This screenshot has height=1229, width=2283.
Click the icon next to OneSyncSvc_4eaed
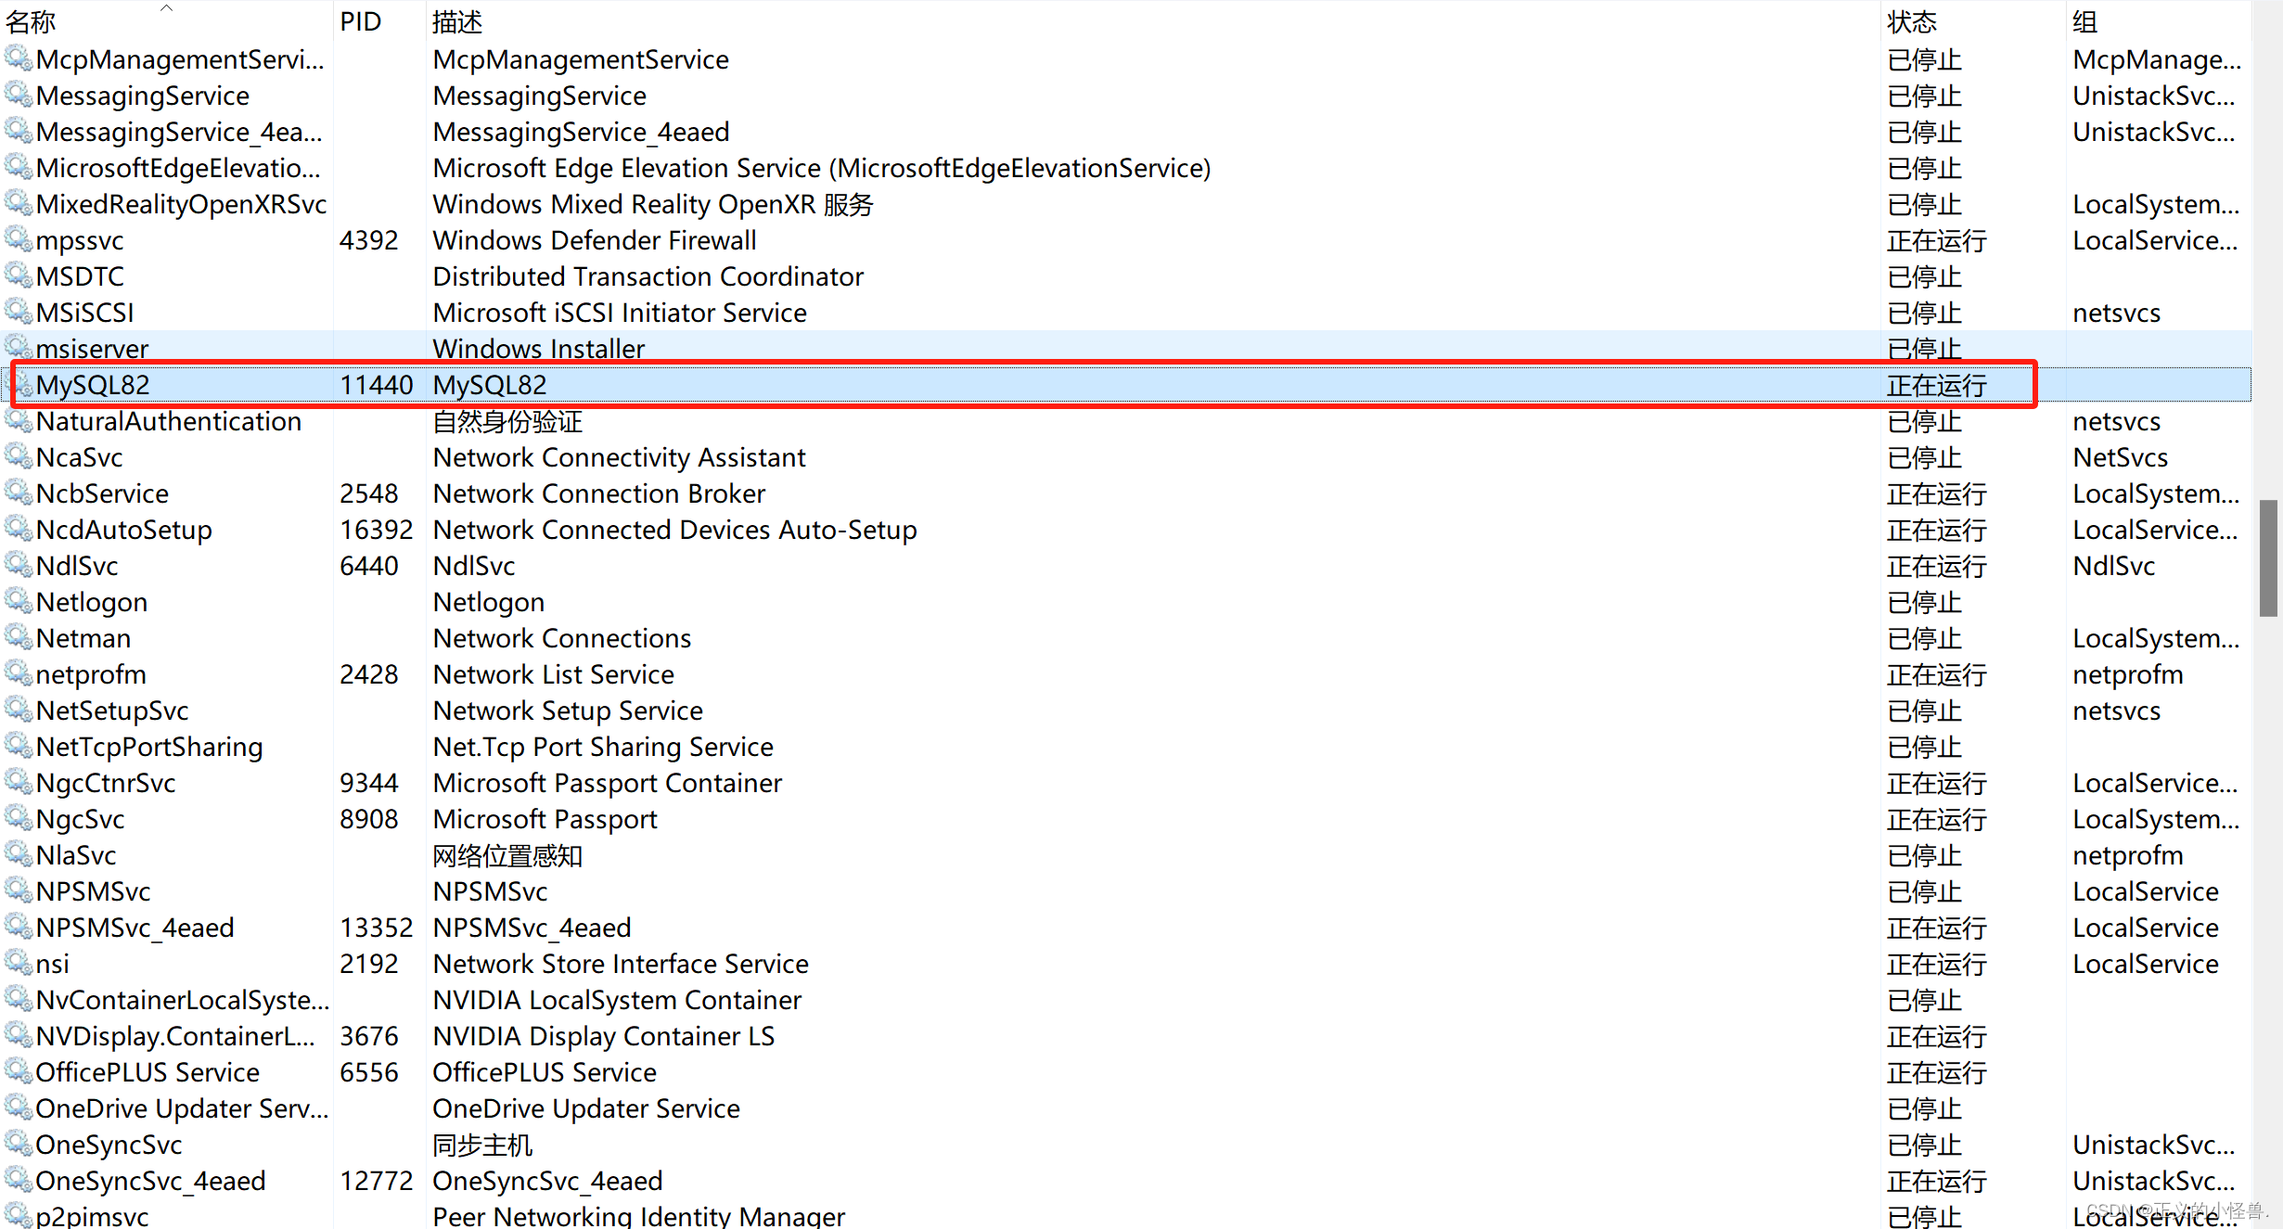[x=19, y=1180]
